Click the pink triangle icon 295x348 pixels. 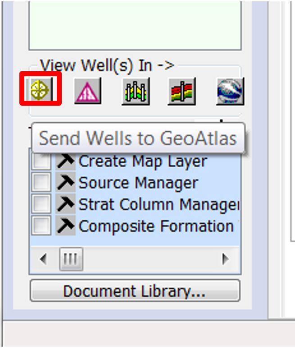pyautogui.click(x=88, y=91)
